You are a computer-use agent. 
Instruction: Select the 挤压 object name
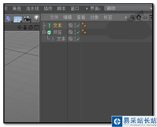coord(57,32)
